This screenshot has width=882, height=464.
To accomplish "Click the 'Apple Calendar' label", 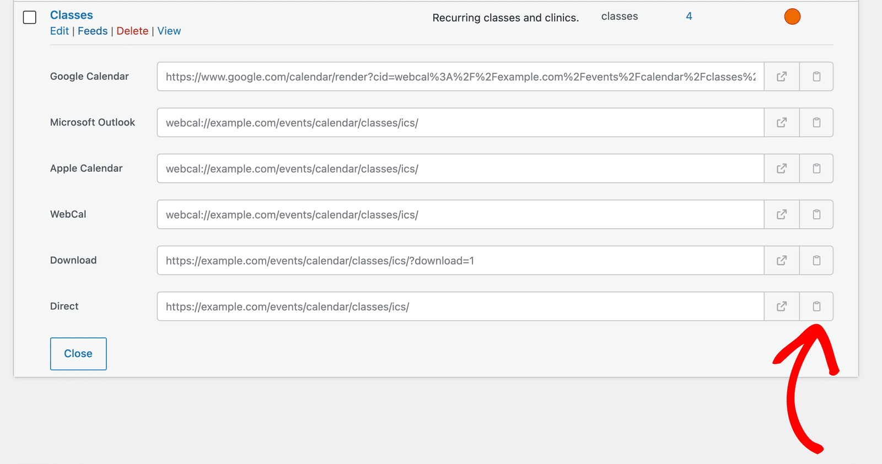I will coord(87,168).
